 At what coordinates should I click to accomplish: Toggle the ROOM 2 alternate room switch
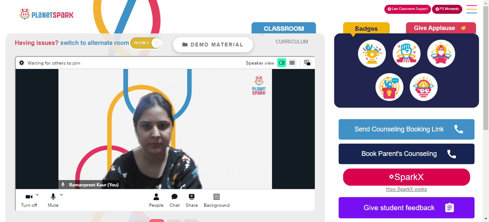(146, 43)
